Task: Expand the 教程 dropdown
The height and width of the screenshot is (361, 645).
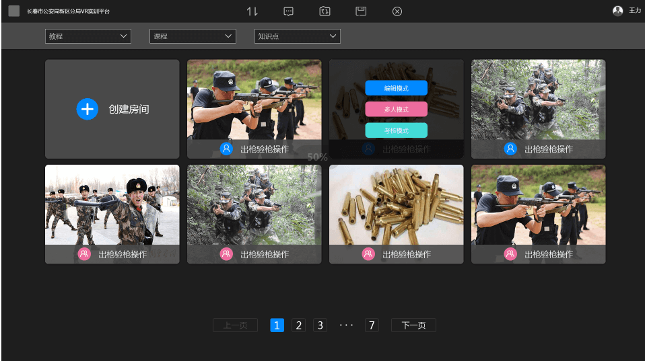Action: point(88,36)
